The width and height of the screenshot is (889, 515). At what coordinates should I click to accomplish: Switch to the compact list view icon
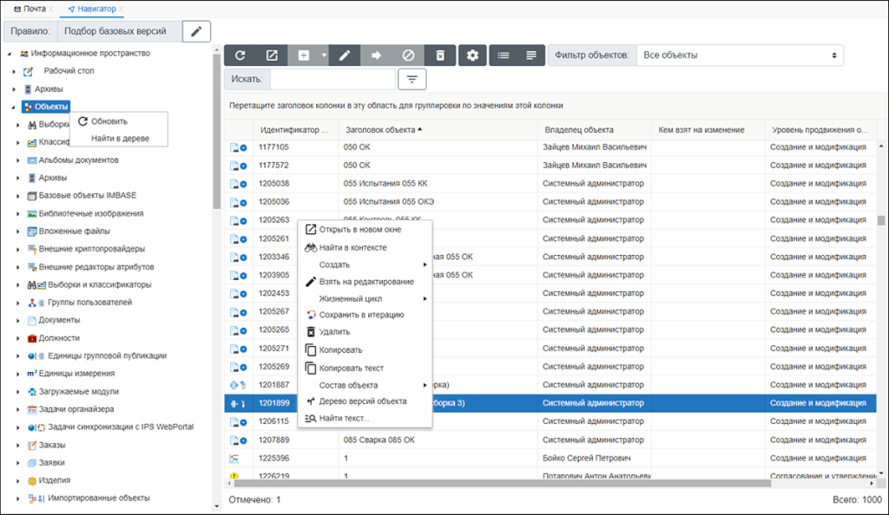504,55
